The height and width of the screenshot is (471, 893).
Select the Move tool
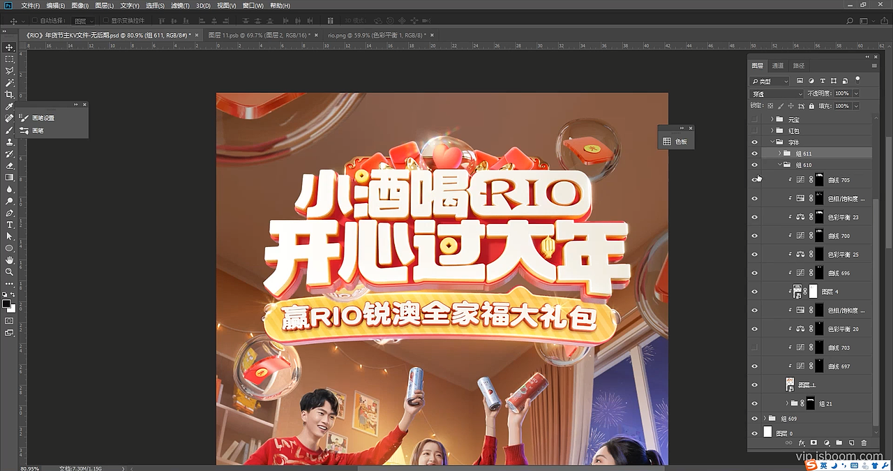pos(10,47)
